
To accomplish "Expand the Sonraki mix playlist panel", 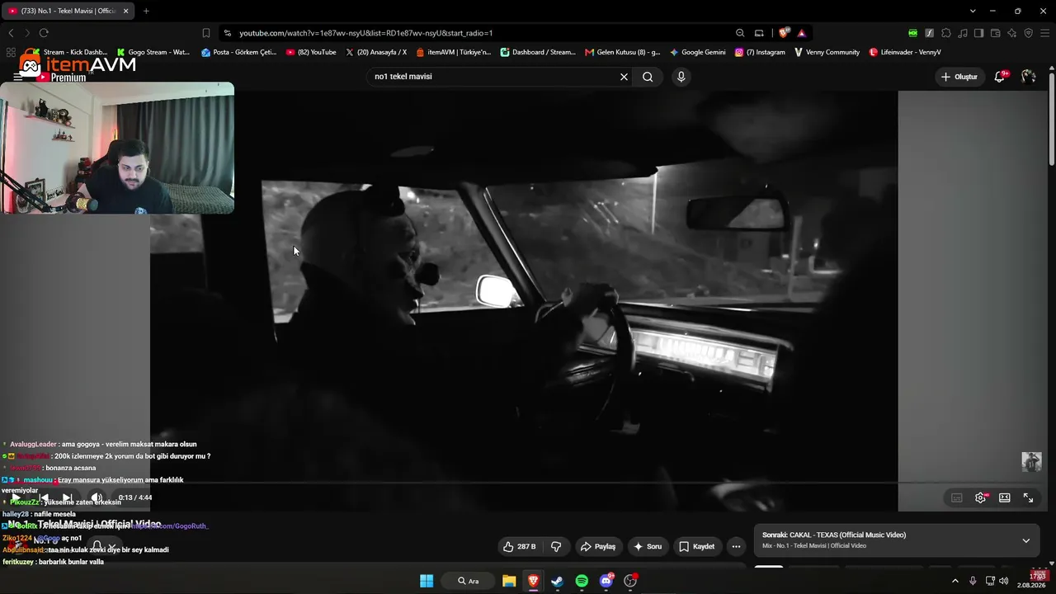I will coord(1025,540).
